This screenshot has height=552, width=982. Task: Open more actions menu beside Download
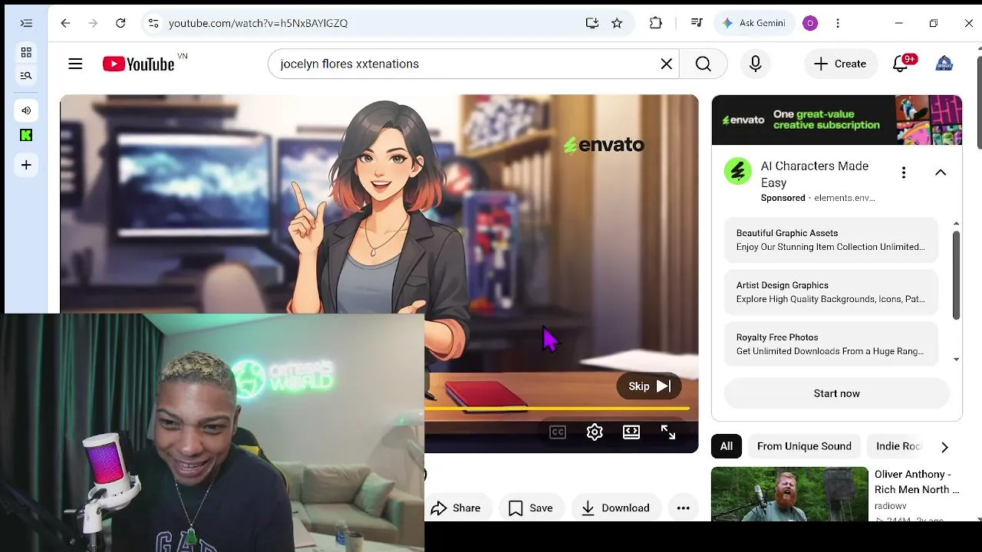tap(684, 508)
